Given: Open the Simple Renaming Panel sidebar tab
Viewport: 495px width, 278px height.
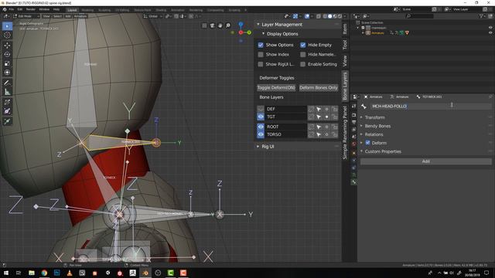Looking at the screenshot, I should tap(345, 133).
